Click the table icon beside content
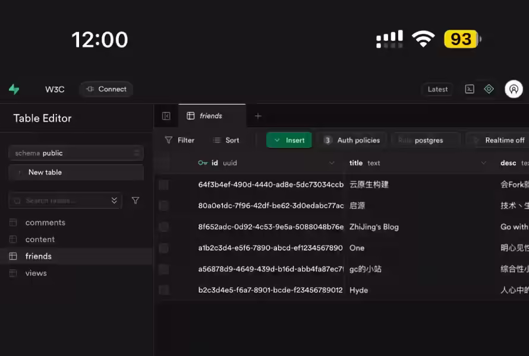The height and width of the screenshot is (356, 529). [x=13, y=239]
